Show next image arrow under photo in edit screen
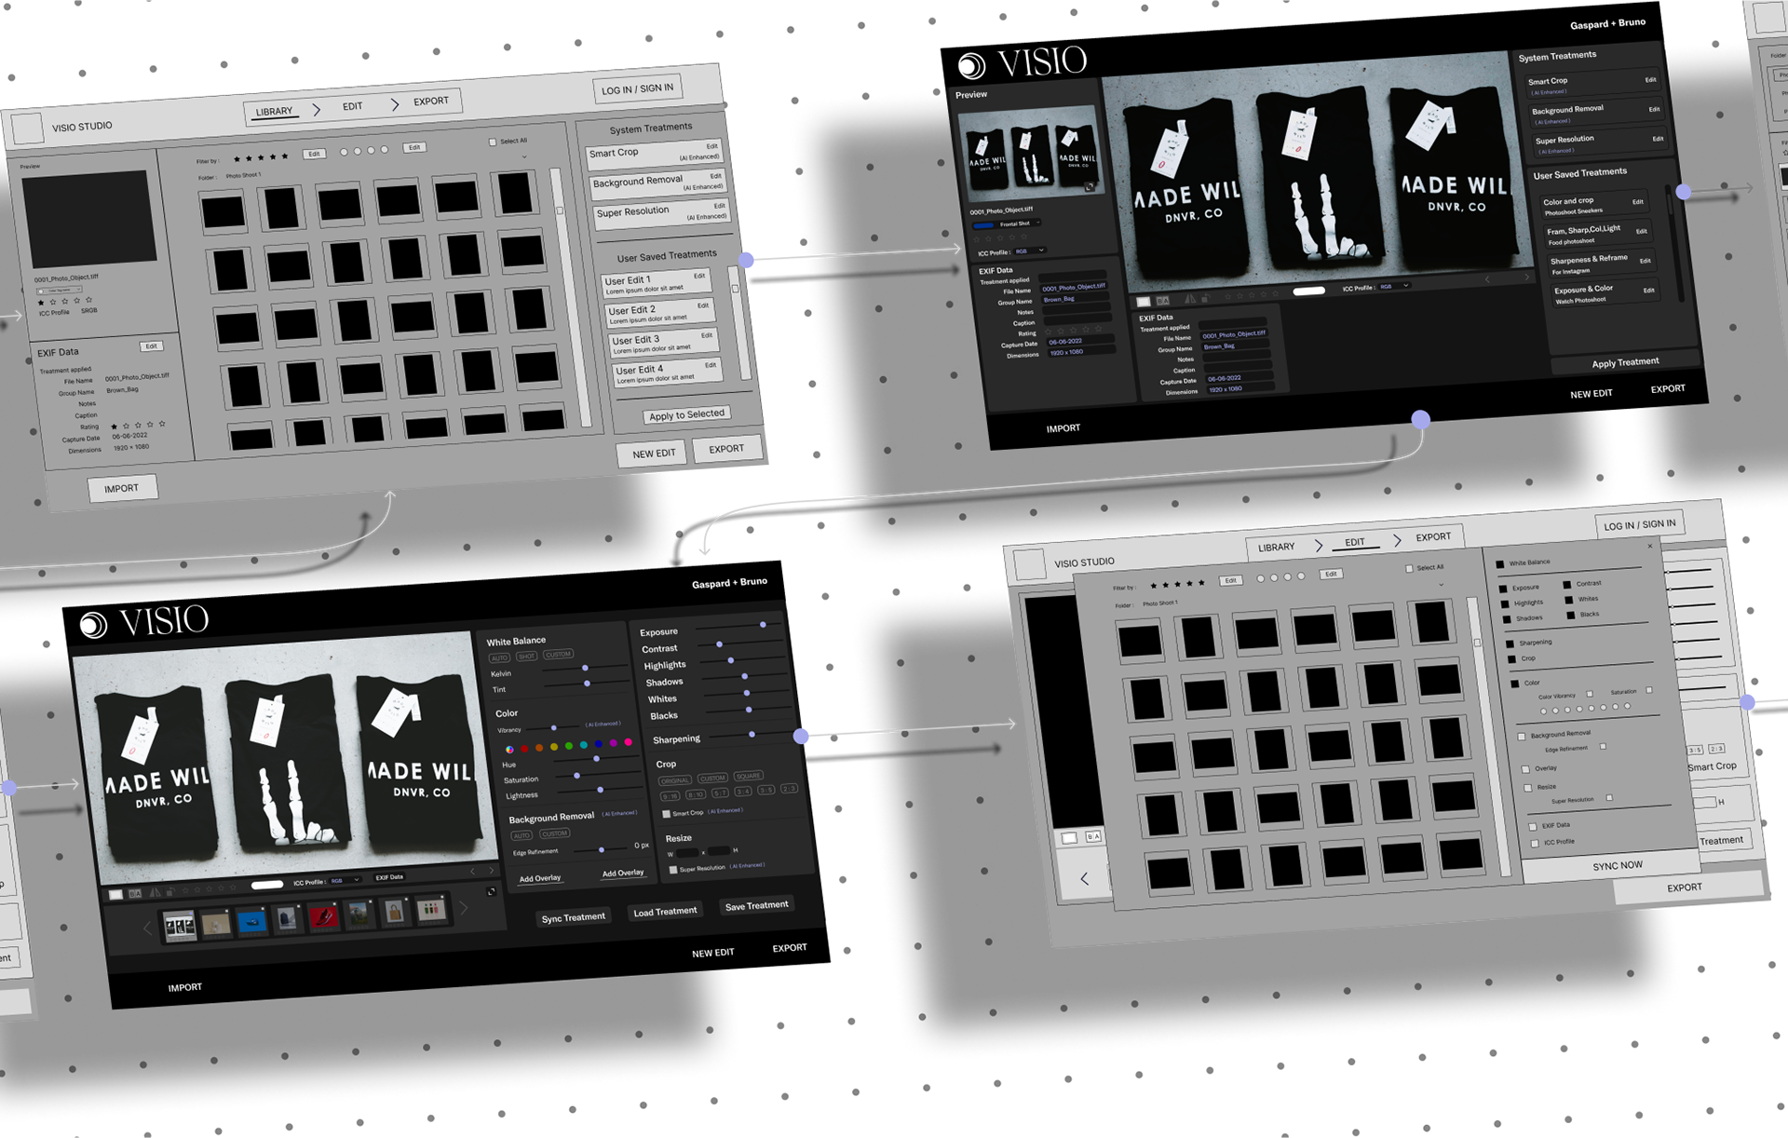The height and width of the screenshot is (1138, 1788). point(492,870)
